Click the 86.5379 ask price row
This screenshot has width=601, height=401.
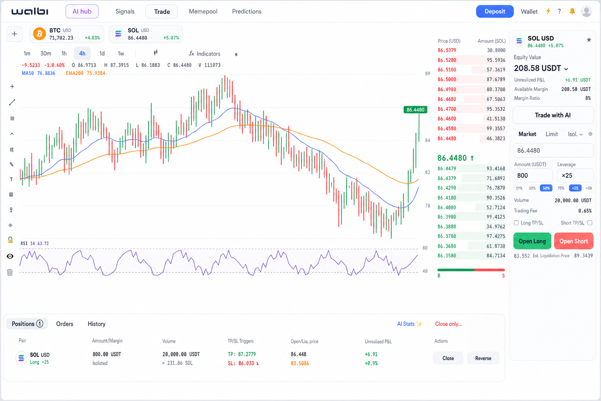point(471,50)
